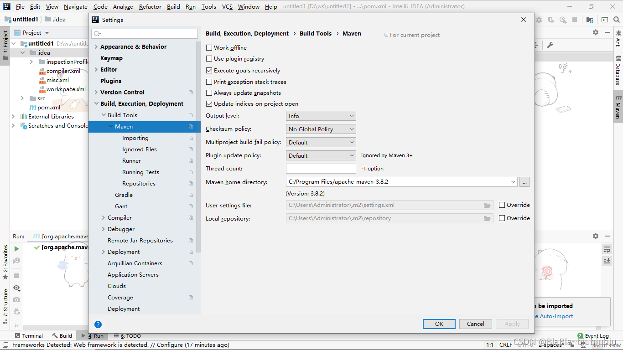The image size is (623, 350).
Task: Open the File menu
Action: pos(20,6)
